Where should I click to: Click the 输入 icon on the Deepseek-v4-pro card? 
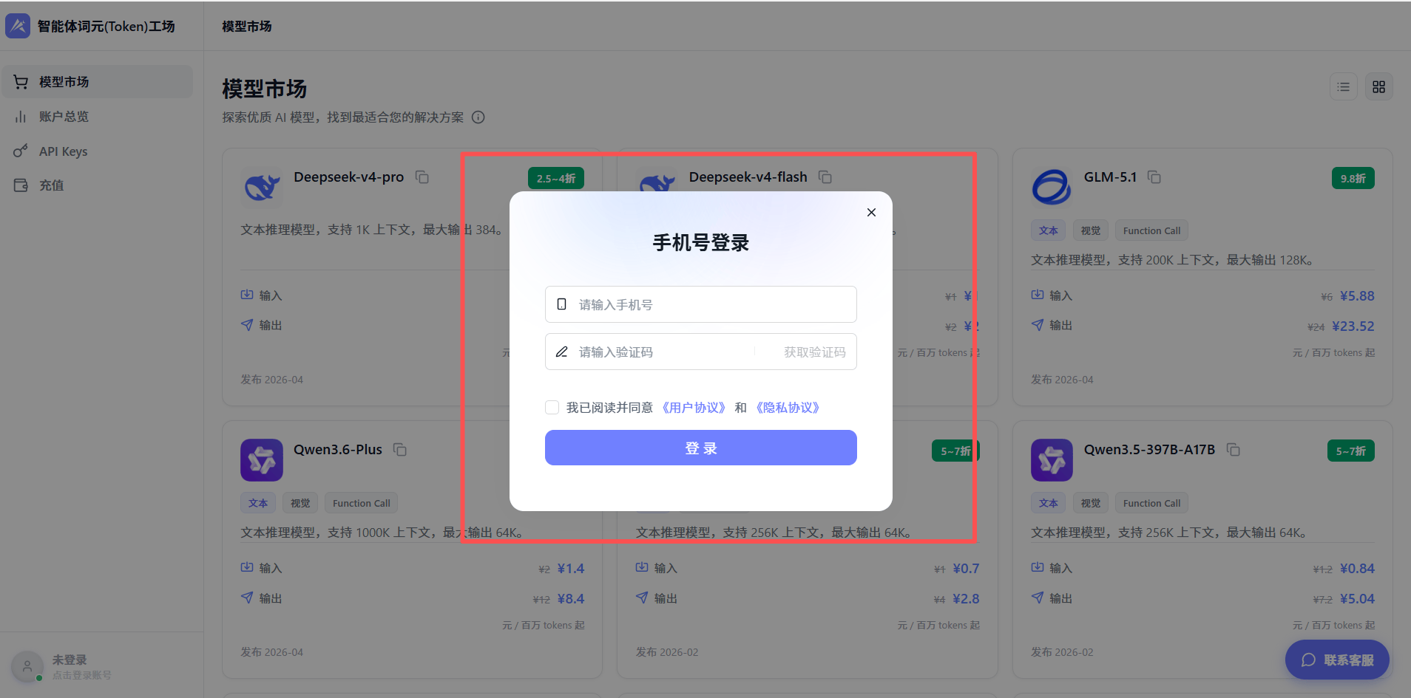[247, 295]
